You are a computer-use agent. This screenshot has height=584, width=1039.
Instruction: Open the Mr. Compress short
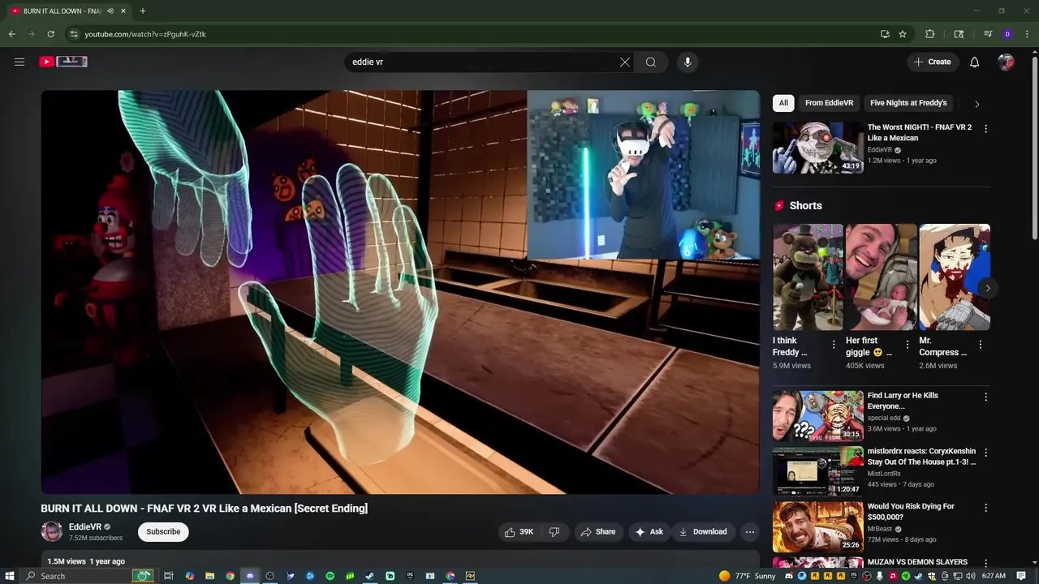[954, 277]
